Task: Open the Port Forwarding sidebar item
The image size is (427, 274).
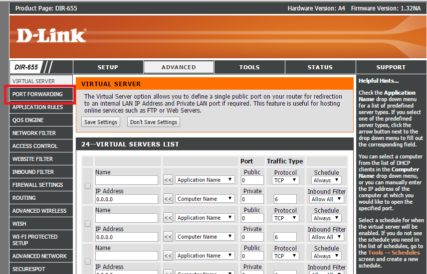Action: point(41,94)
